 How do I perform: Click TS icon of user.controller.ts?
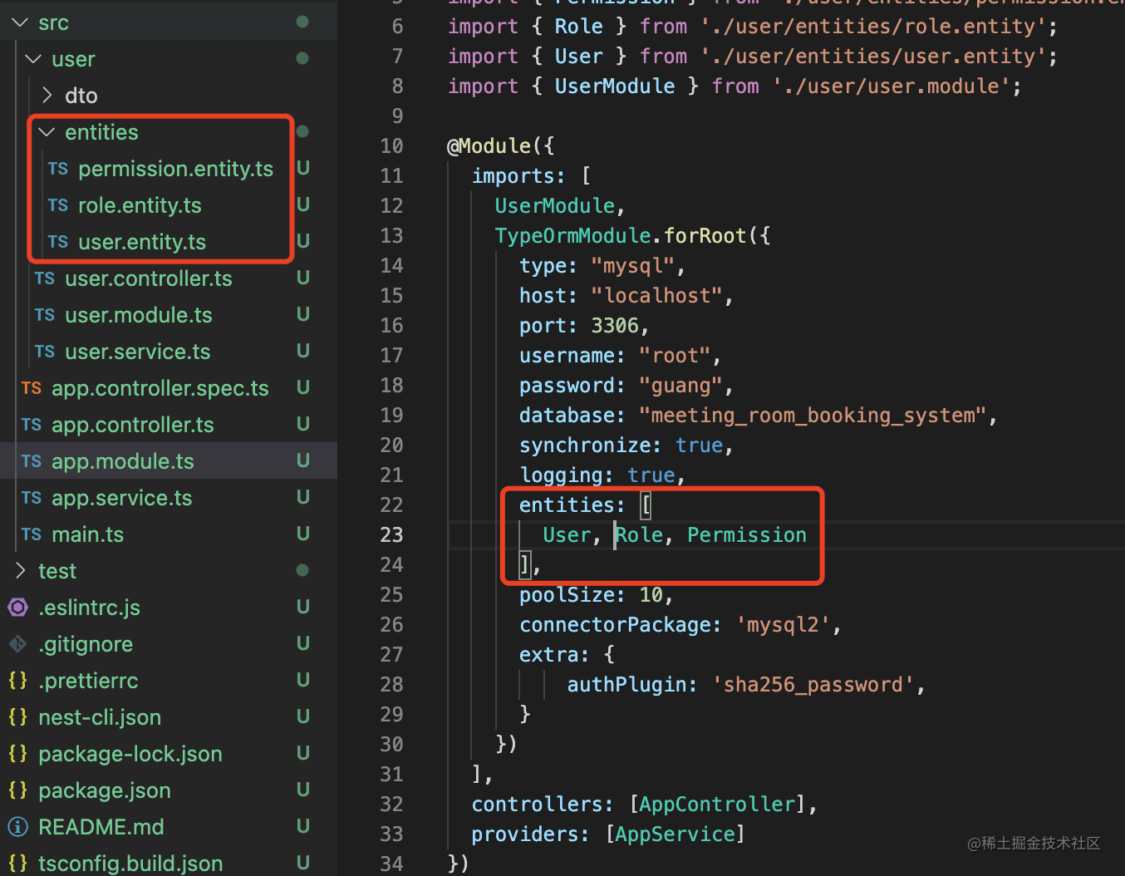(45, 278)
